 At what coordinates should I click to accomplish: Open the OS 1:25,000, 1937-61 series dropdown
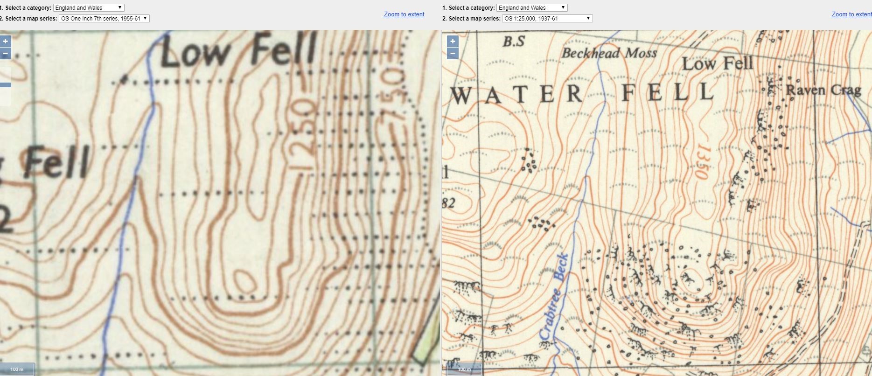547,19
